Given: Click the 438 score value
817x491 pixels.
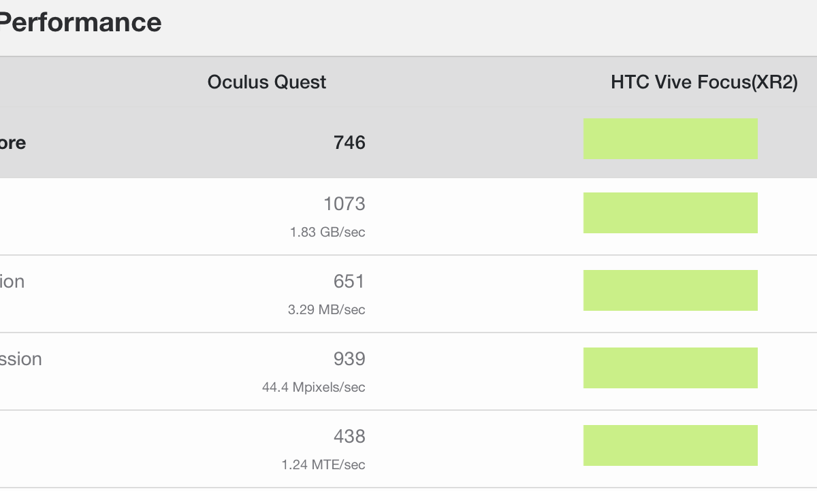Looking at the screenshot, I should point(349,436).
